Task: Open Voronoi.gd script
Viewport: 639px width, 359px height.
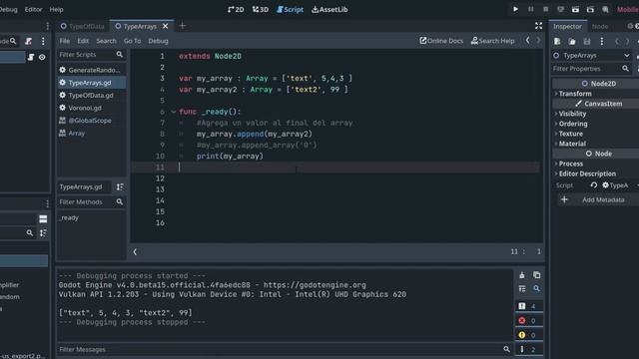Action: pyautogui.click(x=91, y=108)
